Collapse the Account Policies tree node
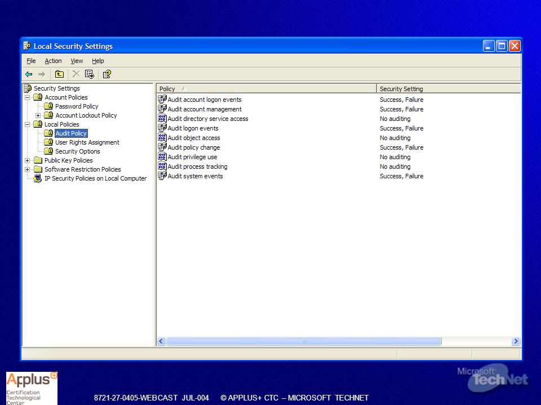The image size is (541, 405). (27, 97)
